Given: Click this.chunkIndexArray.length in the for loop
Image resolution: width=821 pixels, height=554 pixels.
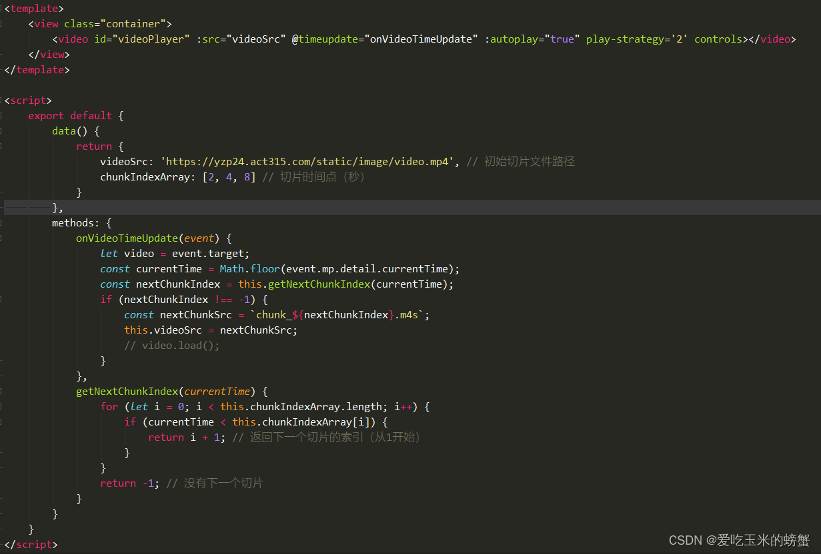Looking at the screenshot, I should click(301, 407).
